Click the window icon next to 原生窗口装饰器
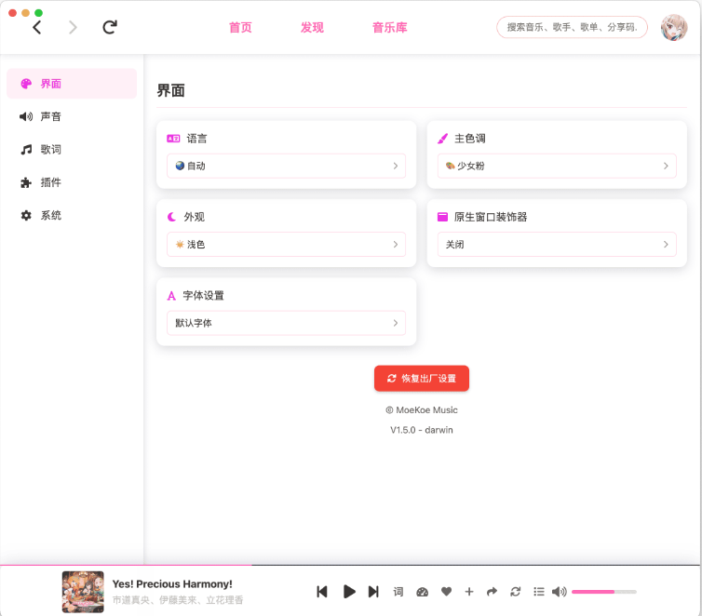The image size is (702, 616). click(442, 217)
